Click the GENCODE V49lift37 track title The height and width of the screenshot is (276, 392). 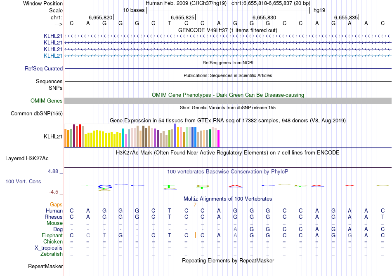pyautogui.click(x=228, y=30)
